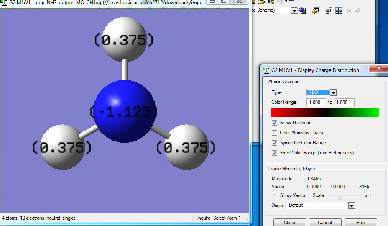The image size is (388, 226).
Task: Click the gold gear icon in the toolbar
Action: (x=316, y=10)
